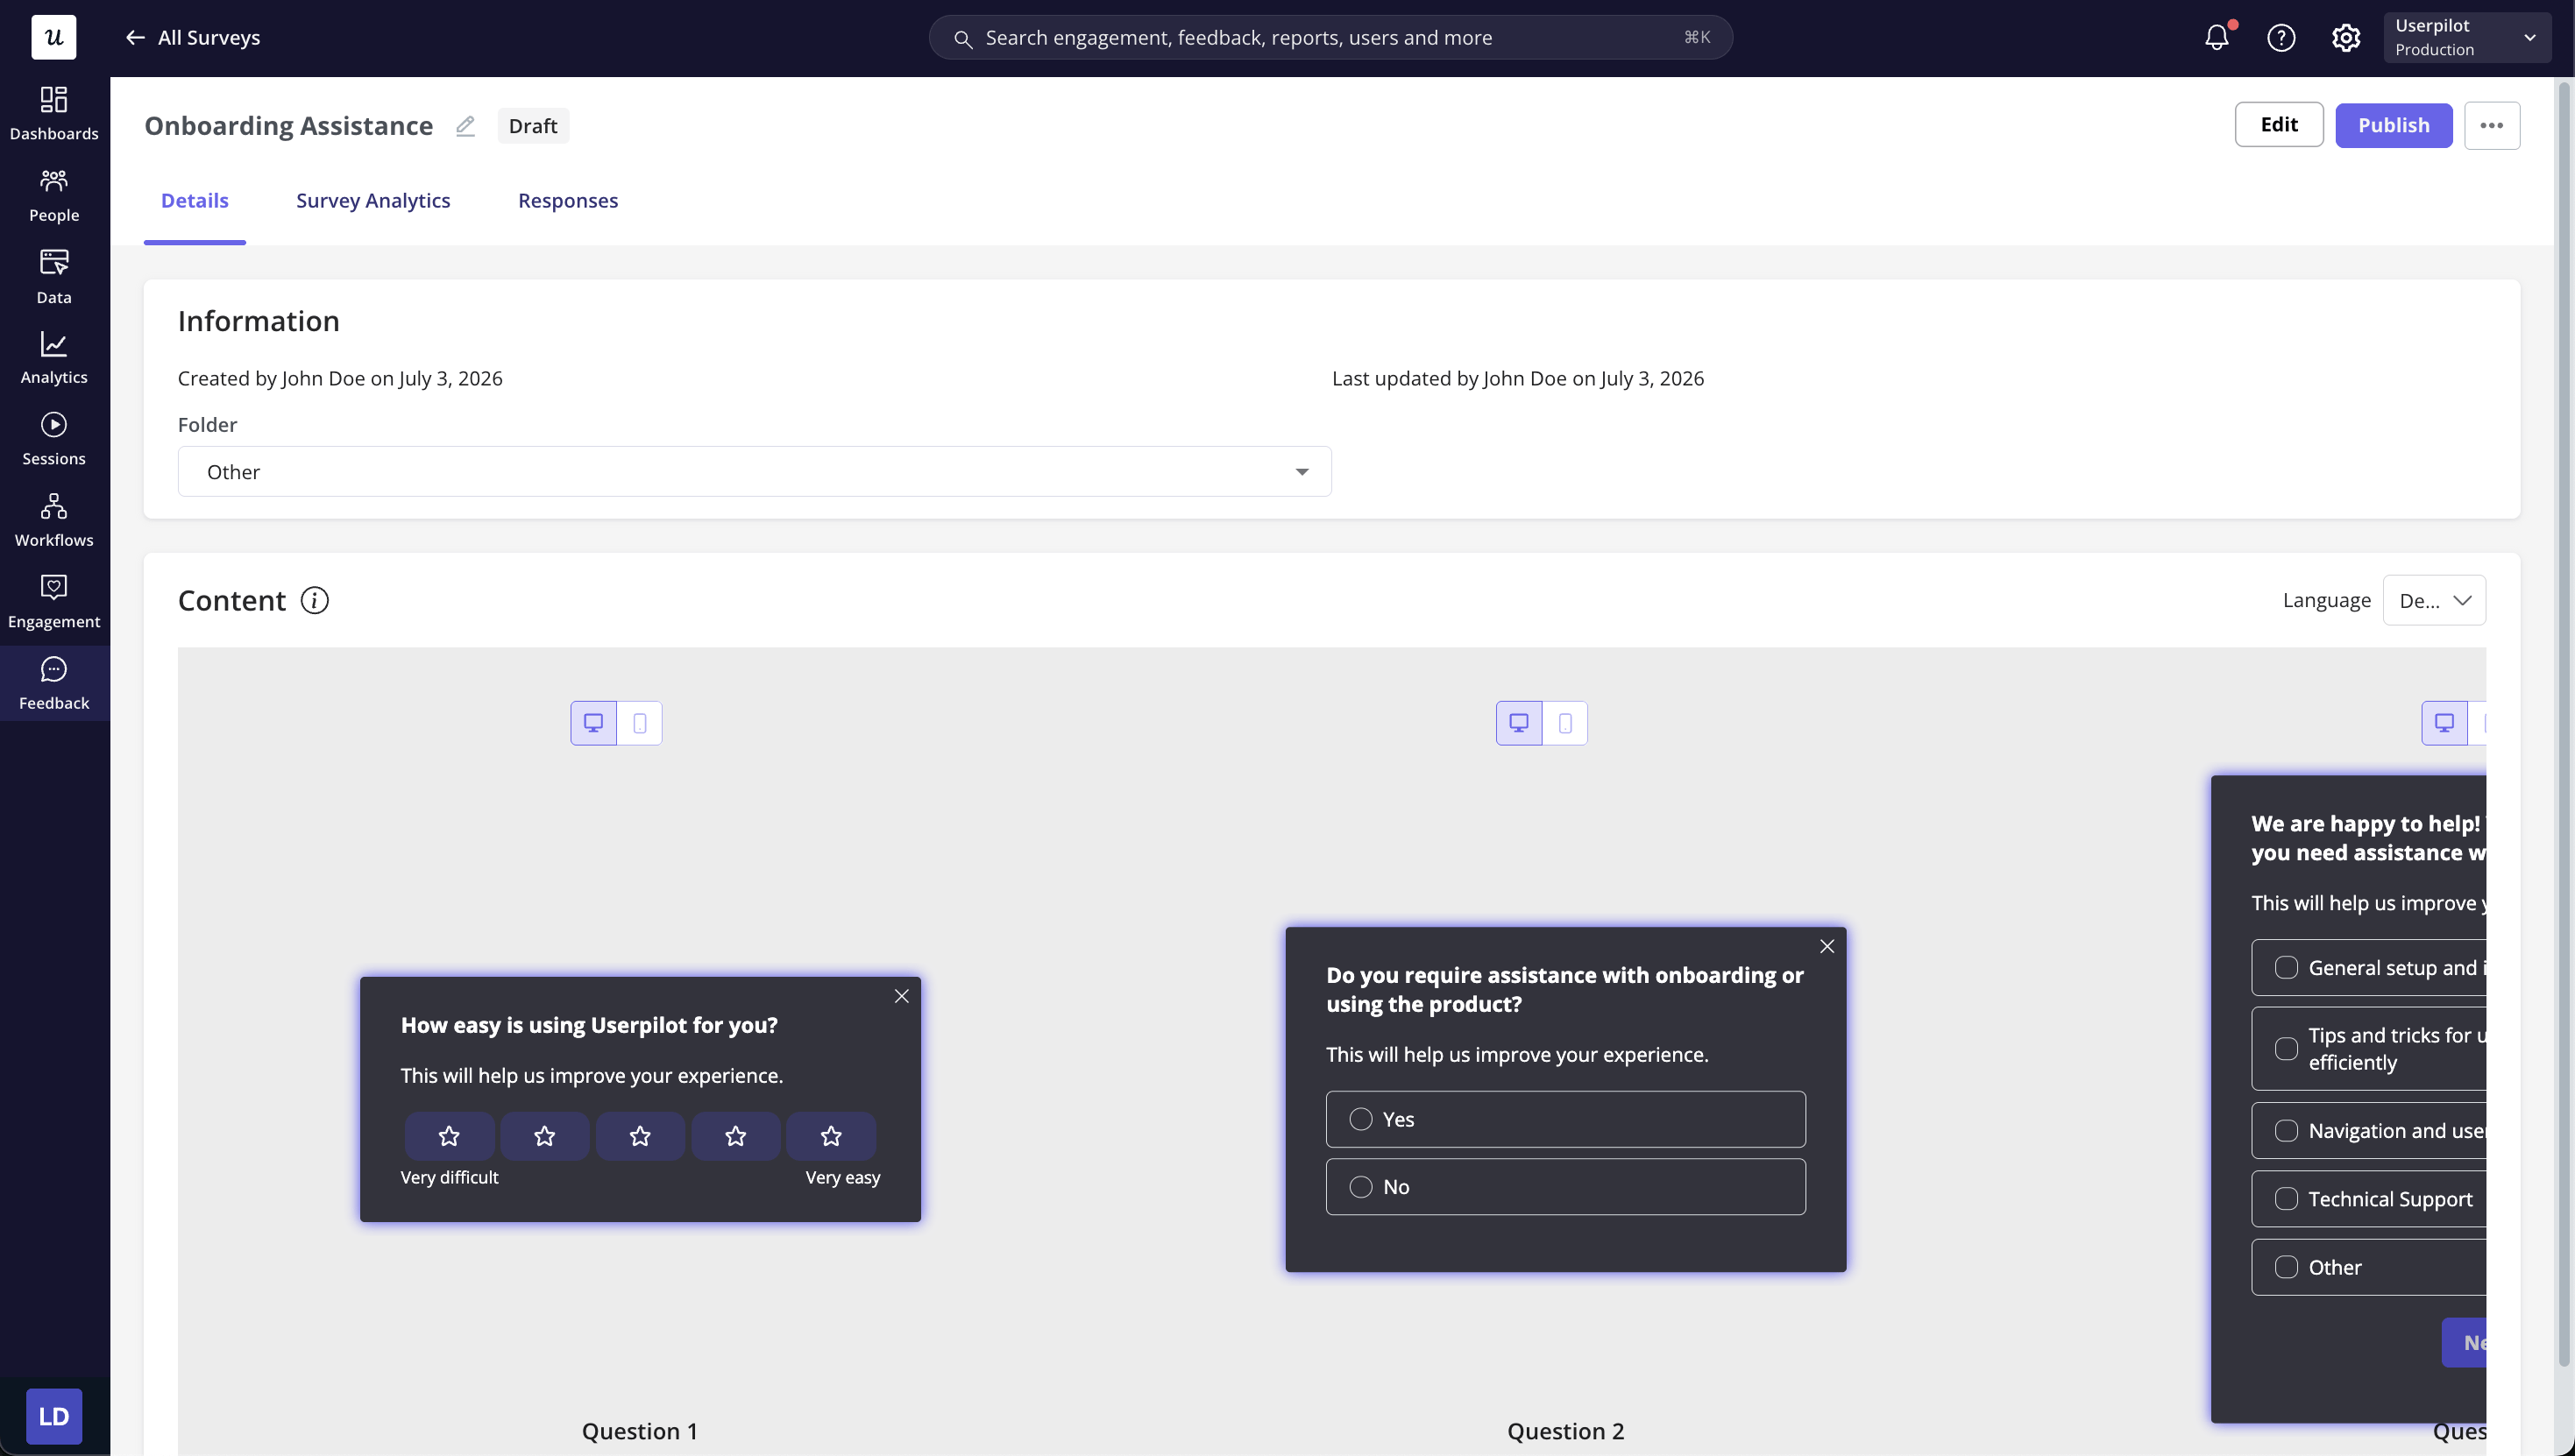Open the more options ellipsis menu

point(2492,125)
